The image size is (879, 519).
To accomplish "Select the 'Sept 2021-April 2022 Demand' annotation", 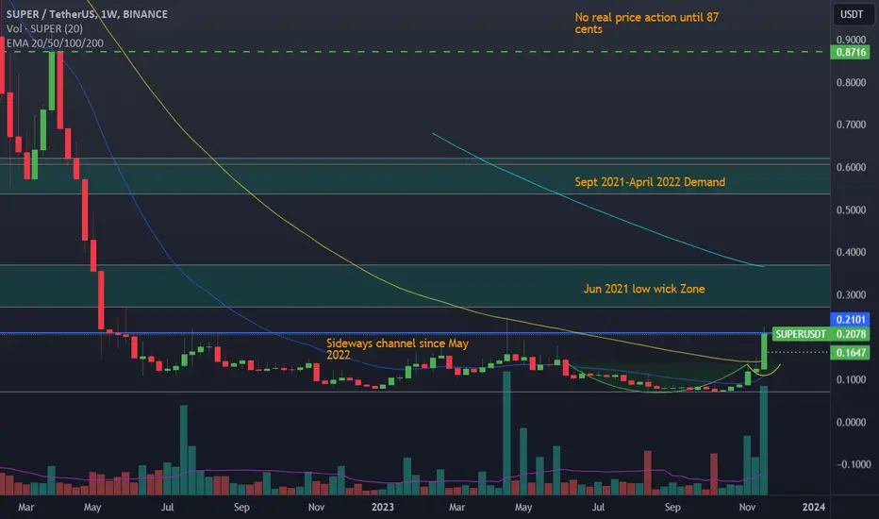I will 650,182.
